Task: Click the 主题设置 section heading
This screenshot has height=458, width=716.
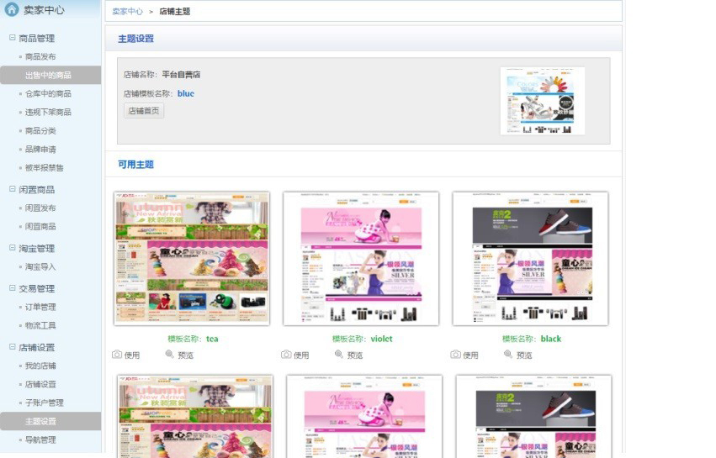Action: click(136, 39)
